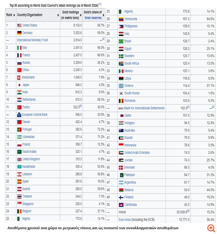Click the Turkey flag icon
The height and width of the screenshot is (234, 217).
click(19, 107)
